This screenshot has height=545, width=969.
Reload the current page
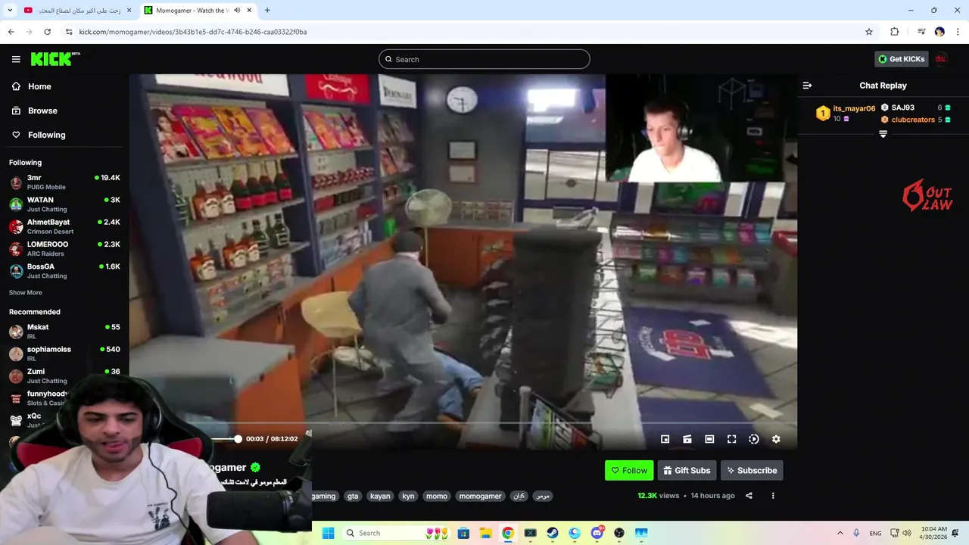(x=48, y=32)
